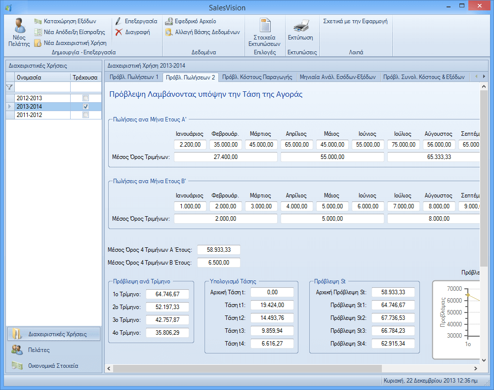Click the Ιανουάριος field of Έτος Α
The image size is (494, 390).
190,145
